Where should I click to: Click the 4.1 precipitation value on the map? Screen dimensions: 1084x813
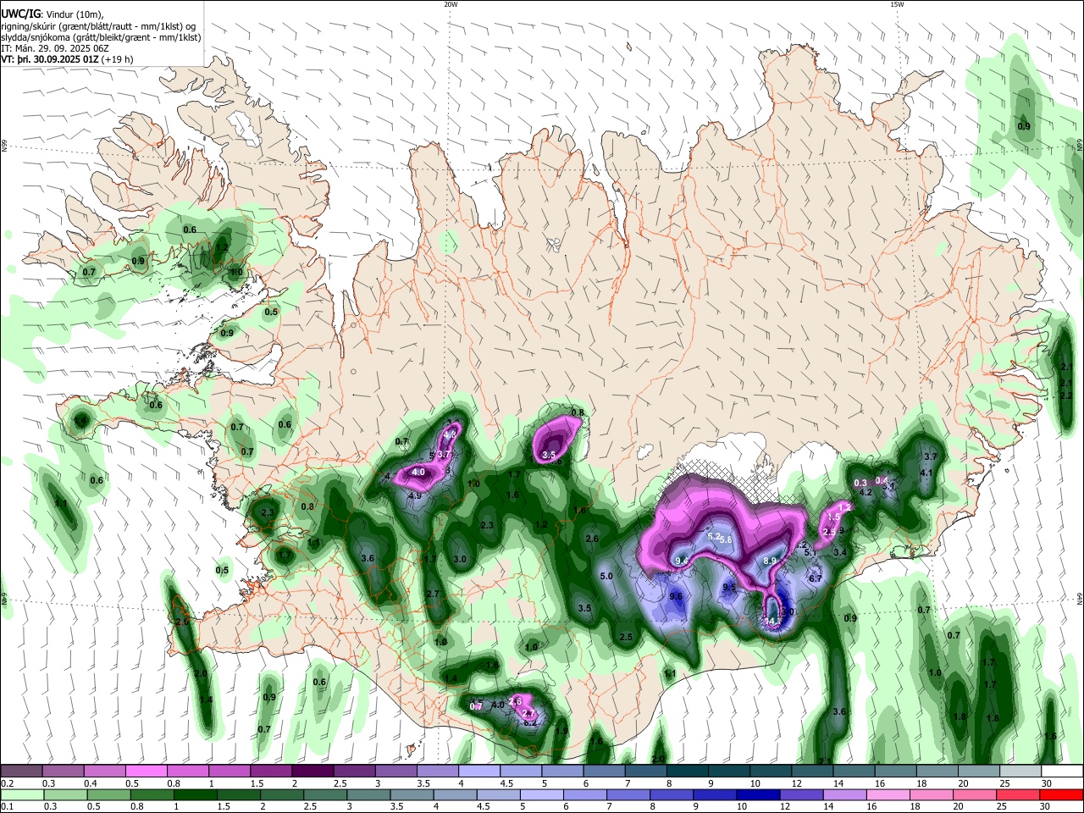926,473
